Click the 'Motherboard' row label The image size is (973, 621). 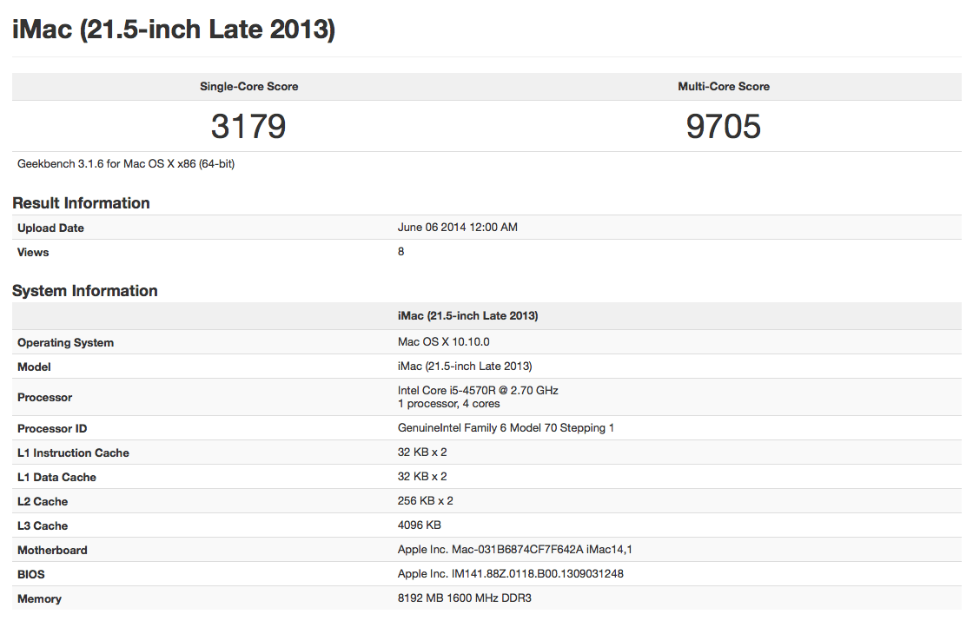pyautogui.click(x=53, y=550)
